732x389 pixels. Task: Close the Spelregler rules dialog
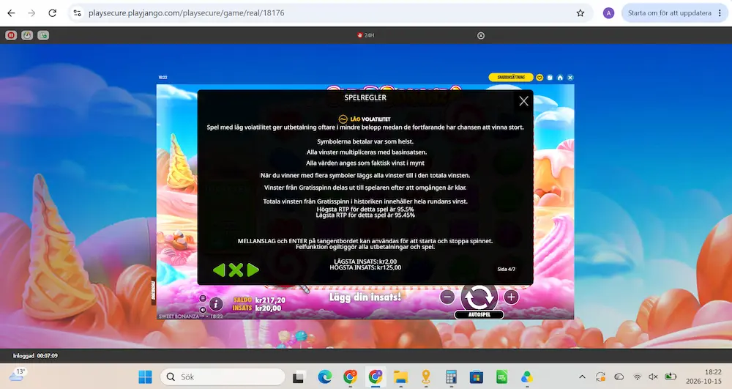point(524,101)
